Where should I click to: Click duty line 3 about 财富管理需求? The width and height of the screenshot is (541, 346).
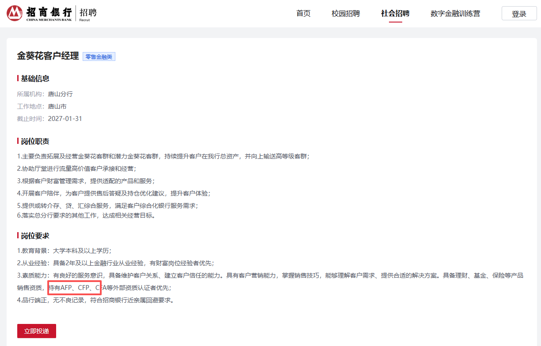(86, 181)
